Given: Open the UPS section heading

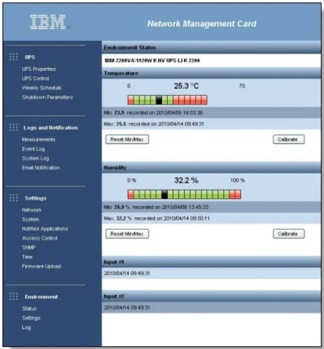Looking at the screenshot, I should (30, 57).
